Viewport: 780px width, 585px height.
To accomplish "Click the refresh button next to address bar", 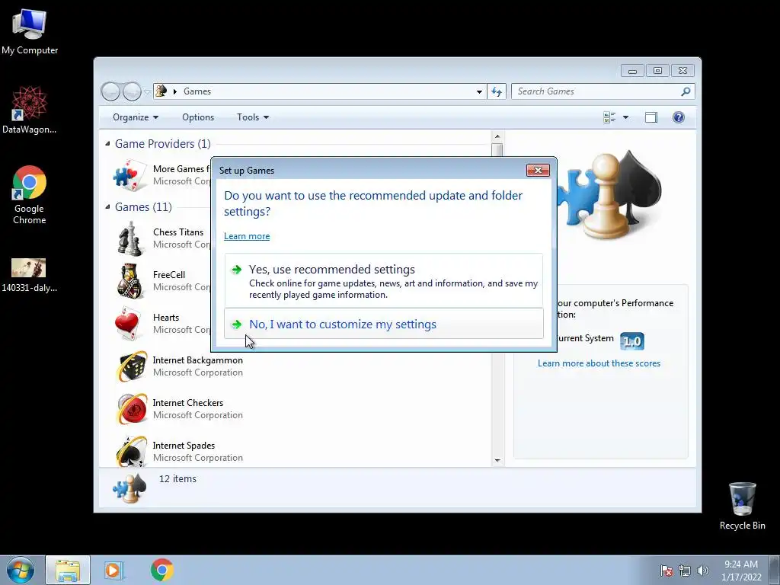I will [x=497, y=91].
